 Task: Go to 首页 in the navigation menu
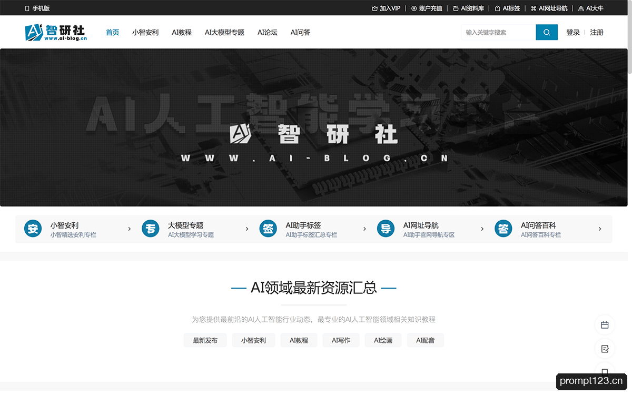pos(113,32)
